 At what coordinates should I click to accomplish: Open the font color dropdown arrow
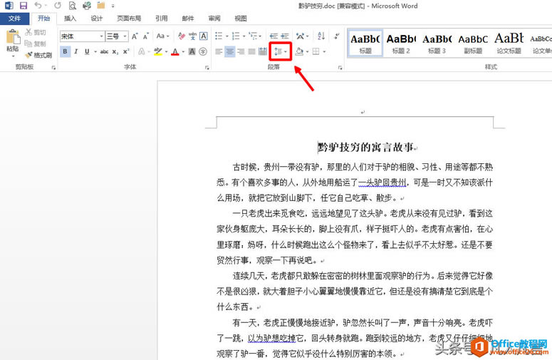183,51
